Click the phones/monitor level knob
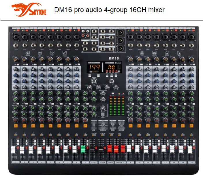This screenshot has width=205, height=184. click(x=103, y=93)
